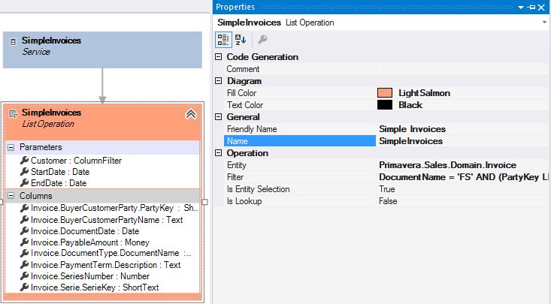Collapse the Parameters compartment
The height and width of the screenshot is (304, 551).
(11, 147)
